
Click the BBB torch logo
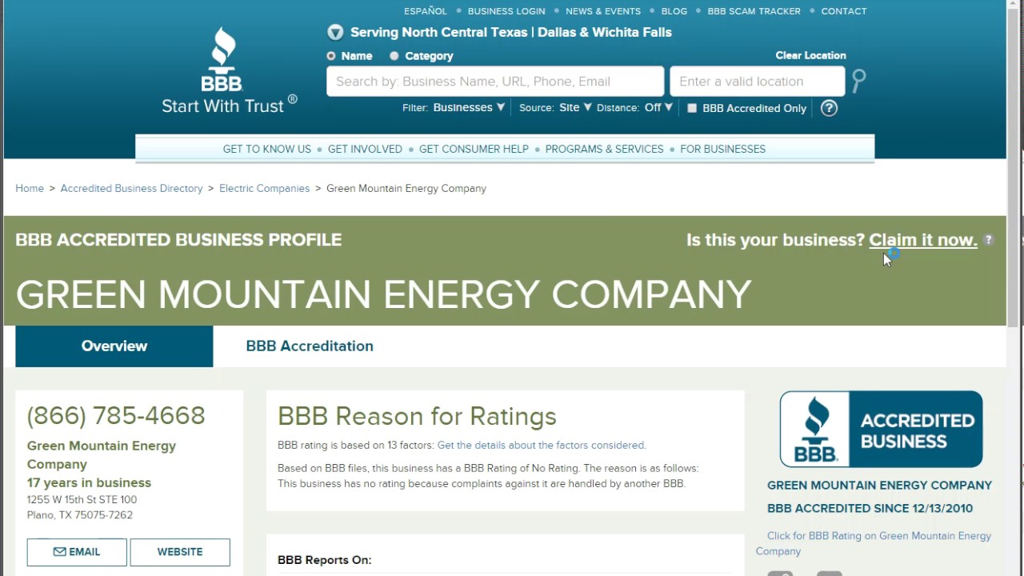coord(222,59)
